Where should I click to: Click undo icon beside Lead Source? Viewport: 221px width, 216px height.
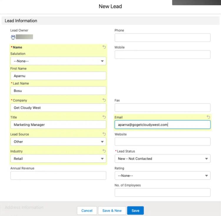pyautogui.click(x=104, y=134)
